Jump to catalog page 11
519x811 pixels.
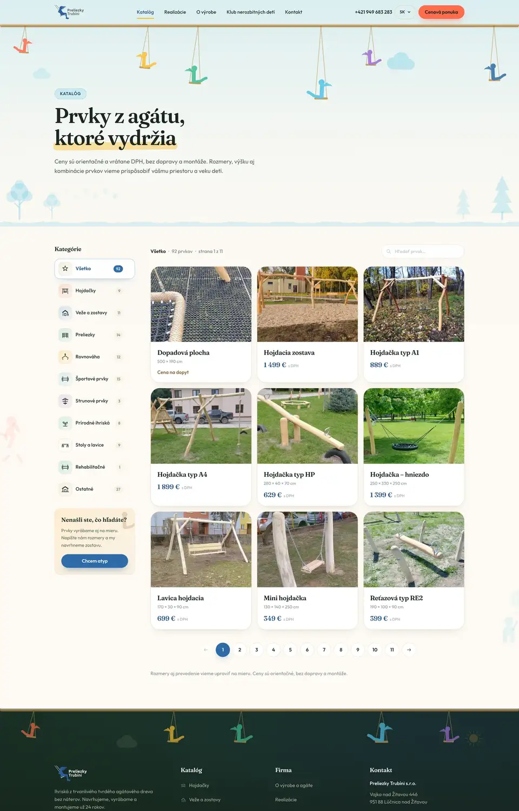(x=392, y=650)
